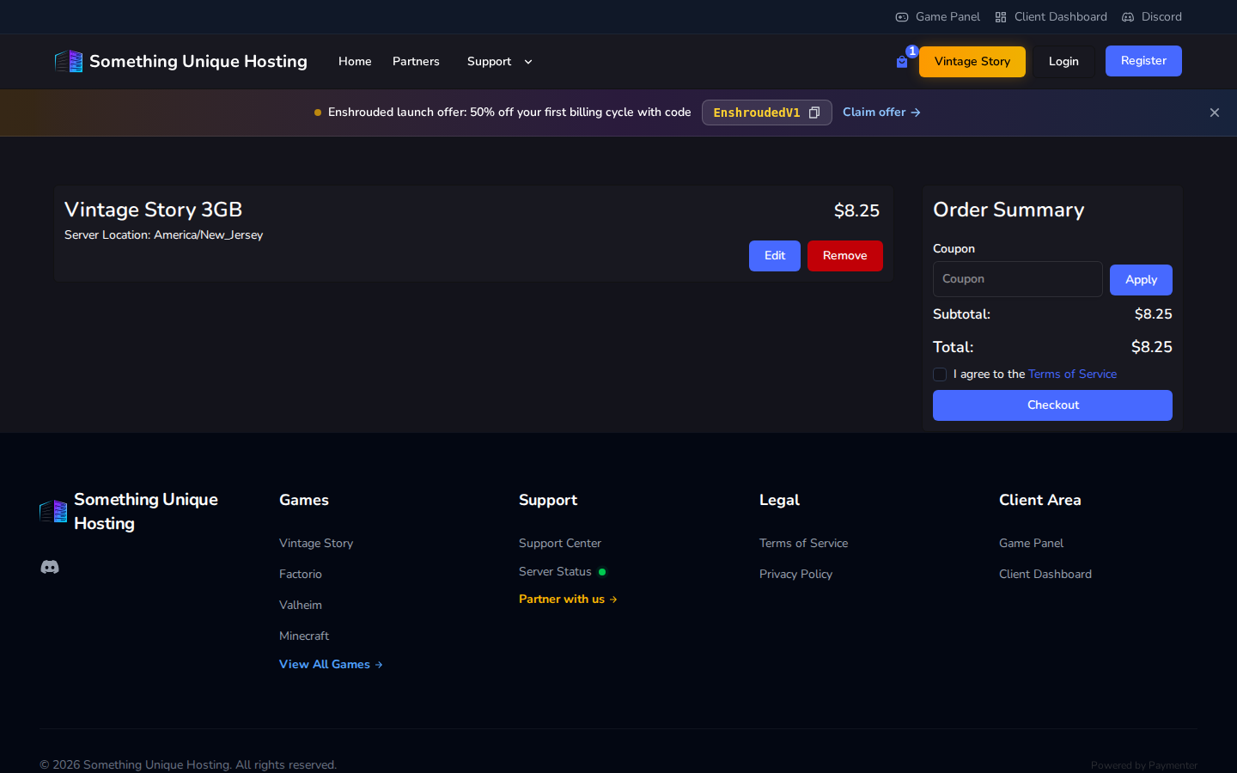This screenshot has height=773, width=1237.
Task: Open the shopping cart bag icon
Action: point(902,62)
